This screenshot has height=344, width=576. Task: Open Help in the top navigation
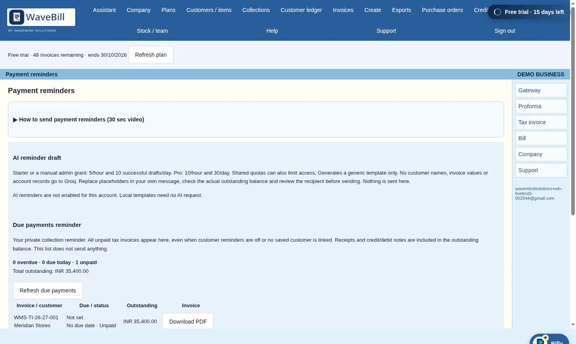[272, 31]
